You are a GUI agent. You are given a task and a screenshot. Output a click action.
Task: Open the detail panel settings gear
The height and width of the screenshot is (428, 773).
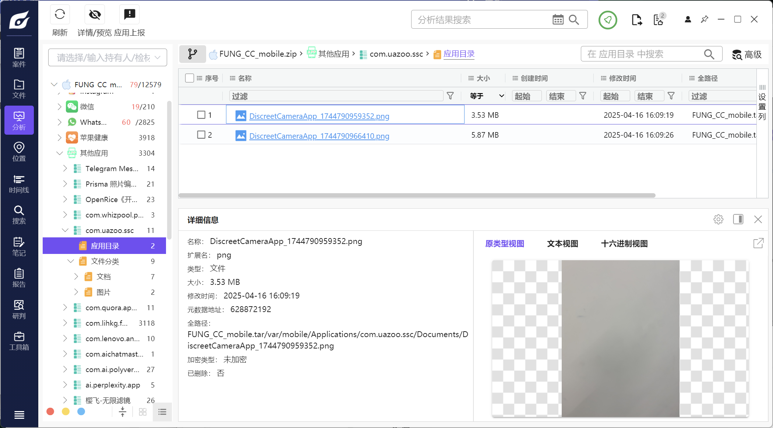[718, 220]
